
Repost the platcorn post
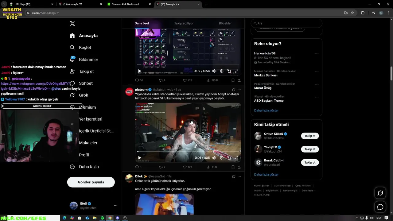click(162, 167)
